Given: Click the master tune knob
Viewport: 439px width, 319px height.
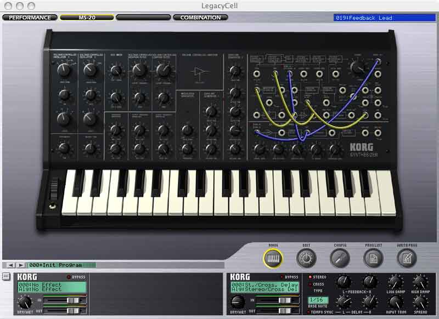Looking at the screenshot, I should 90,148.
